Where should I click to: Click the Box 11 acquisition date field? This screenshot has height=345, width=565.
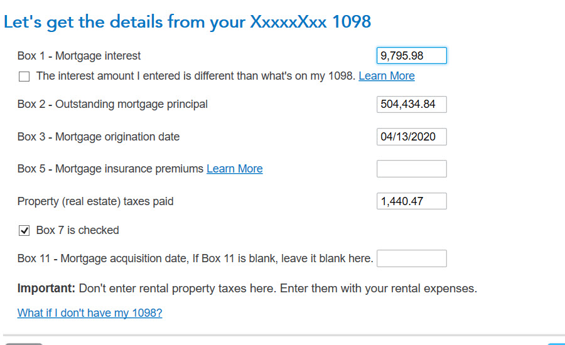coord(411,258)
